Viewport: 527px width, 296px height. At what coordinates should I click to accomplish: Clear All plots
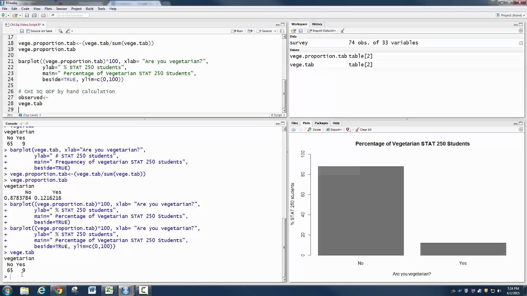click(363, 129)
